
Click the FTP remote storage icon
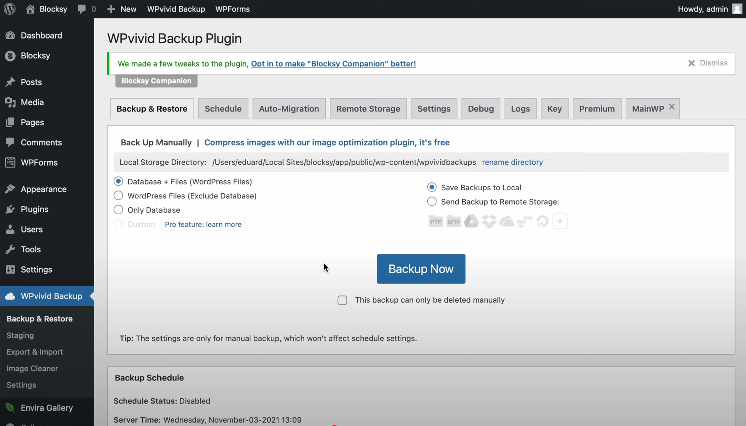[436, 222]
